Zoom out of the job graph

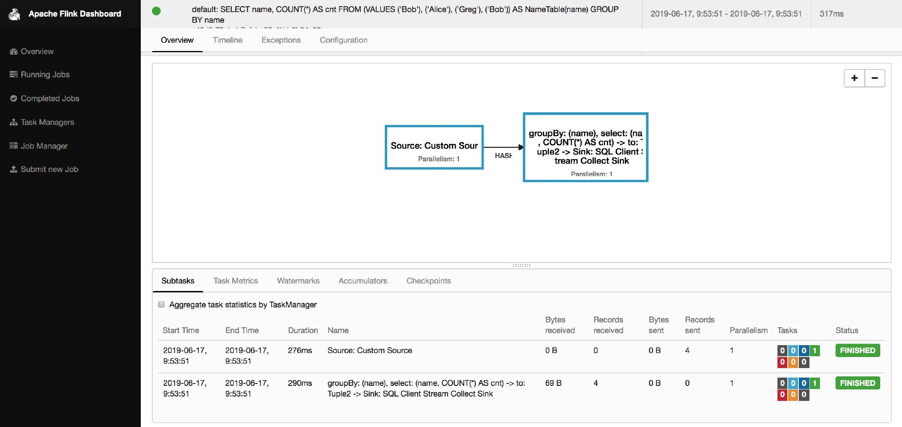(875, 78)
